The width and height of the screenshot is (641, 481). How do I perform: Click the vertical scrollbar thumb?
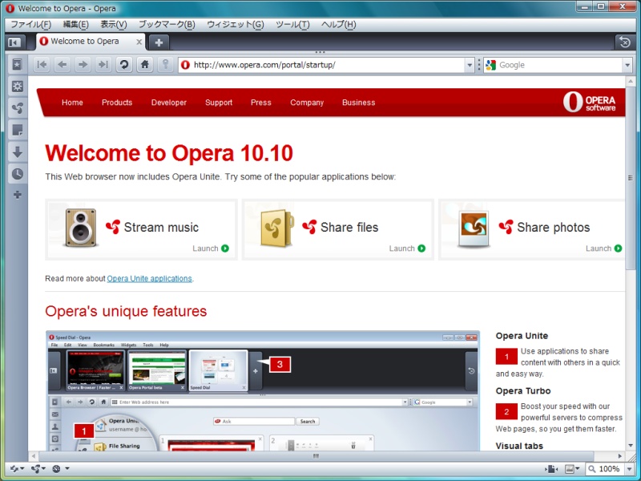630,177
